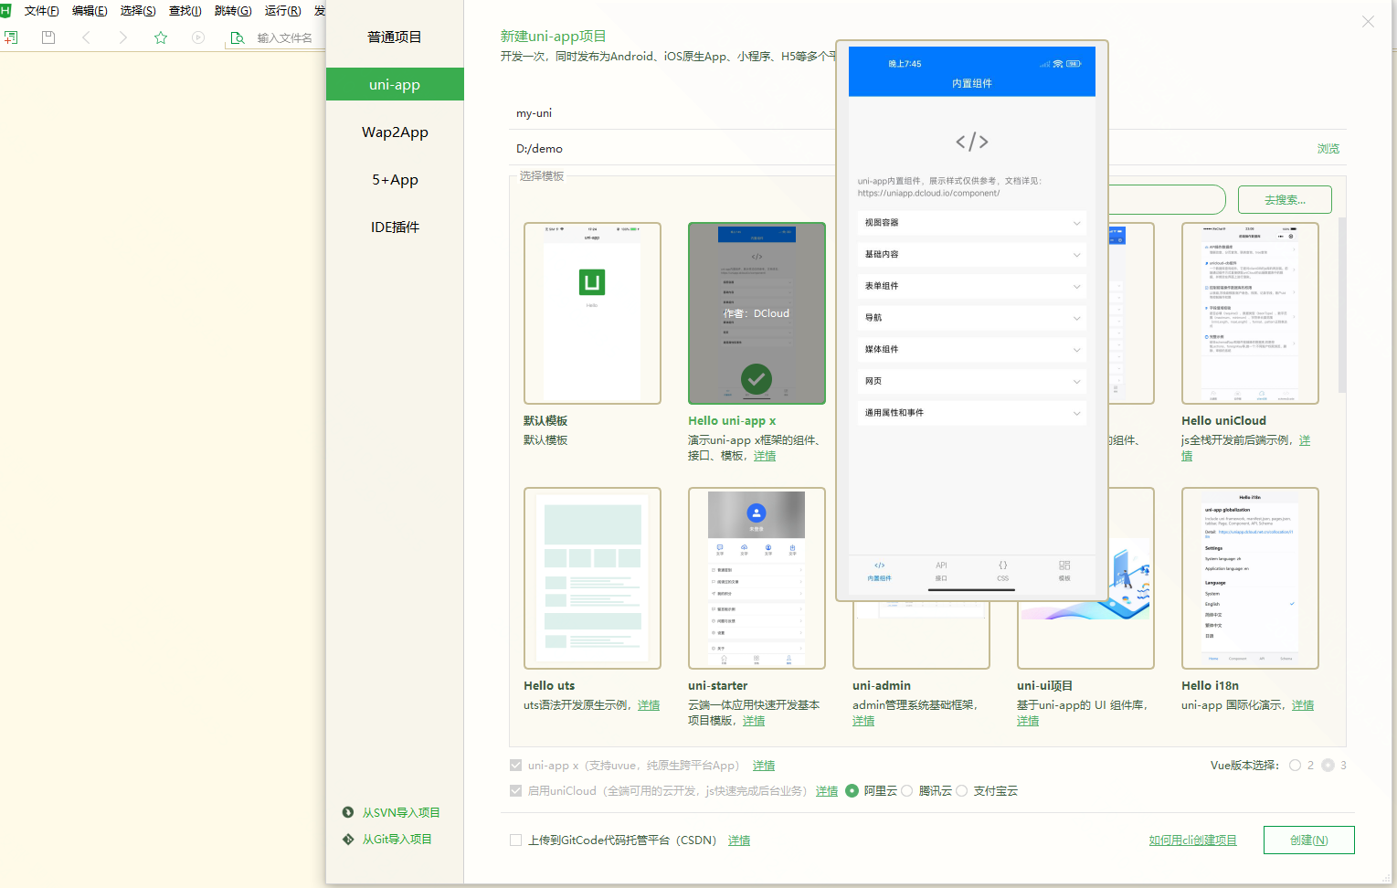Close the new project dialog
This screenshot has height=888, width=1397.
tap(1368, 22)
